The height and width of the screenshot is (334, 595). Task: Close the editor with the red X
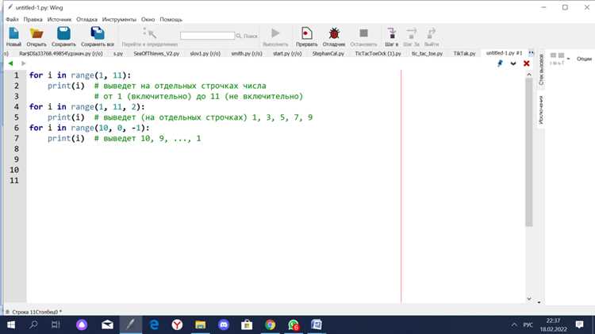pos(526,63)
